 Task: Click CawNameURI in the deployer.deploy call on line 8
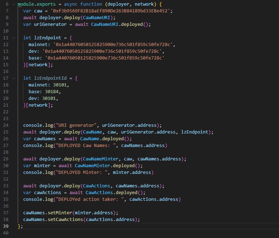tap(97, 18)
